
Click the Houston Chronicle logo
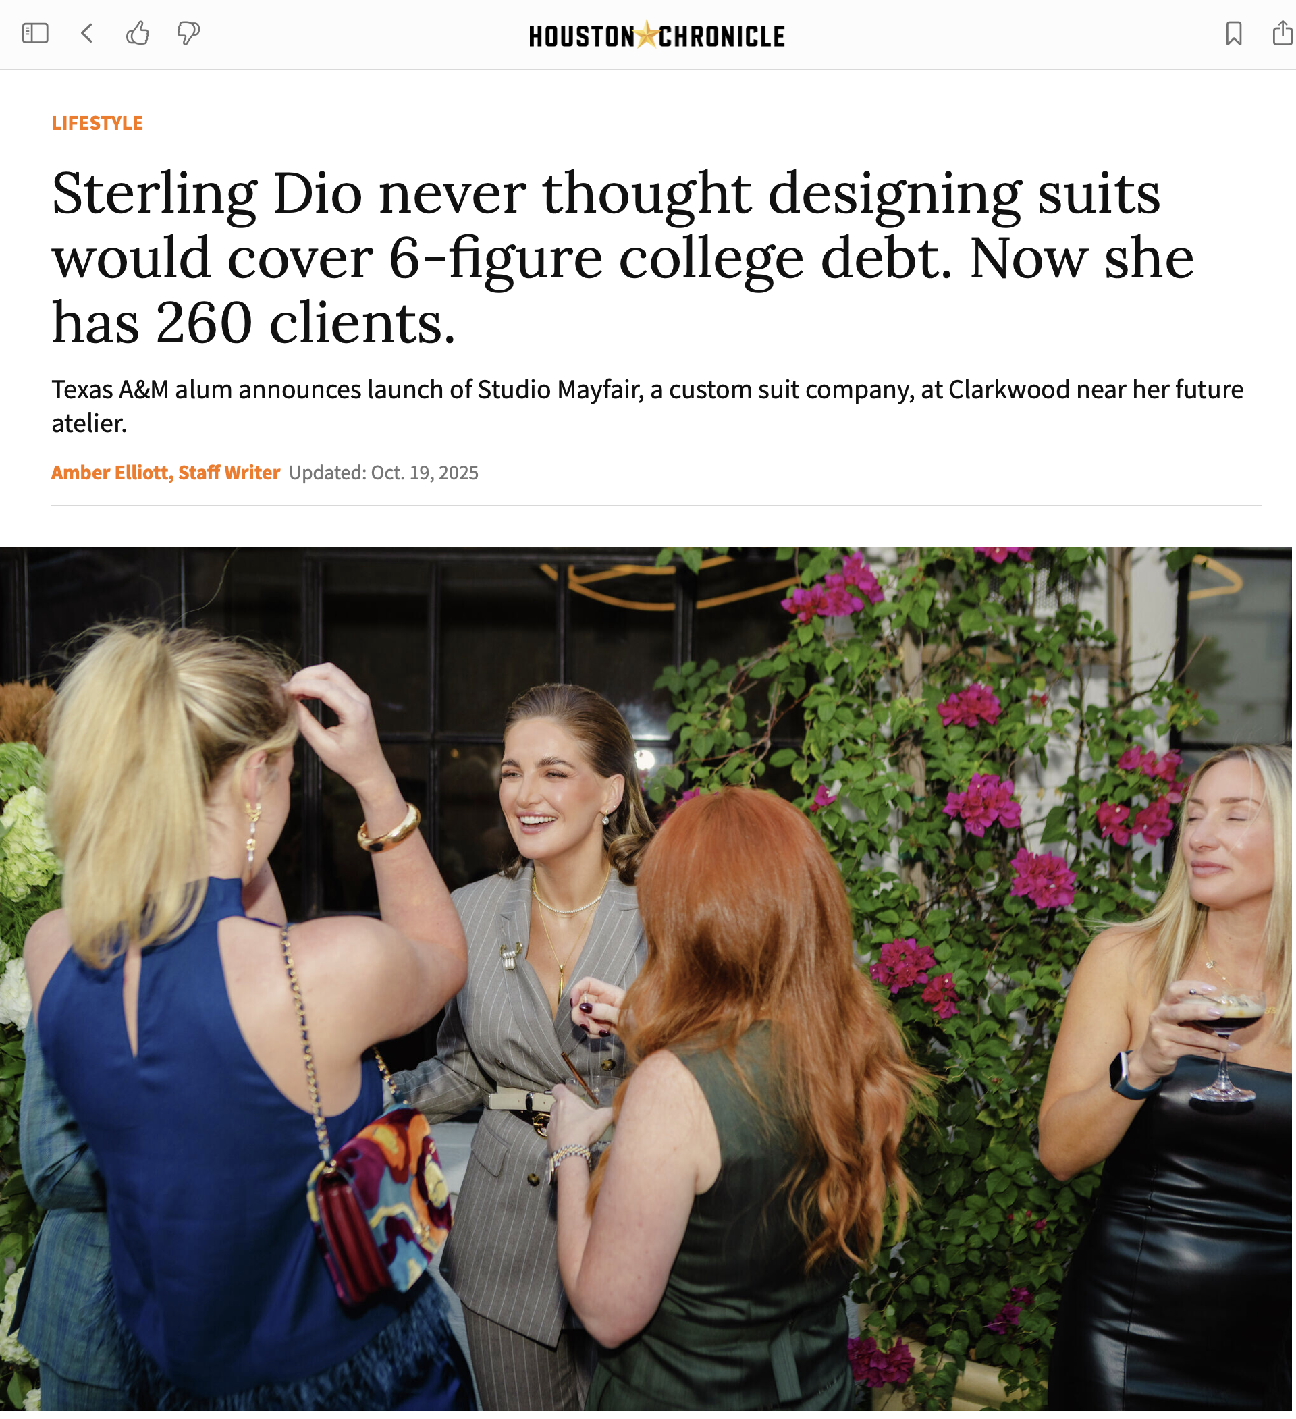click(657, 35)
